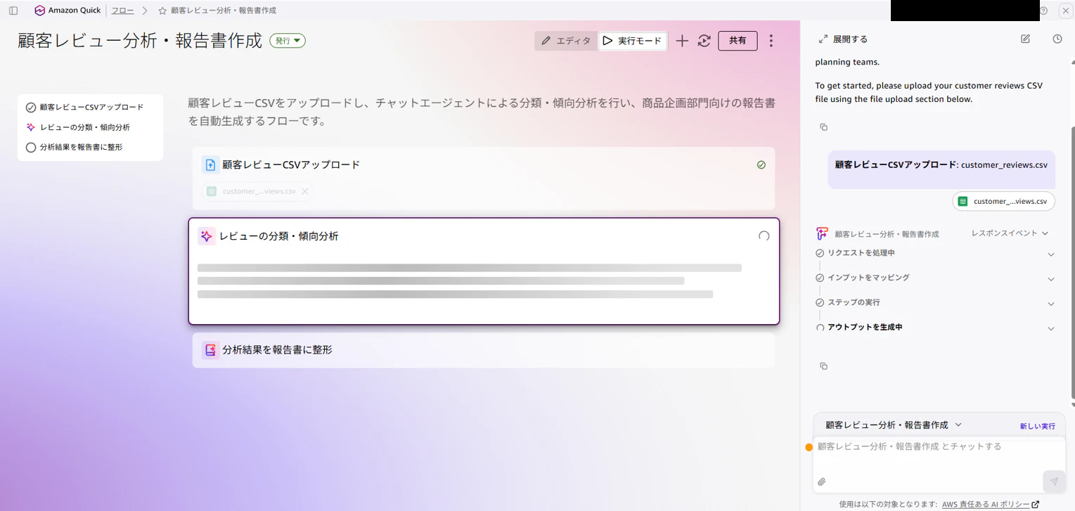
Task: Click the sparkle icon on レビューの分類・傾向分析 card
Action: pyautogui.click(x=206, y=236)
